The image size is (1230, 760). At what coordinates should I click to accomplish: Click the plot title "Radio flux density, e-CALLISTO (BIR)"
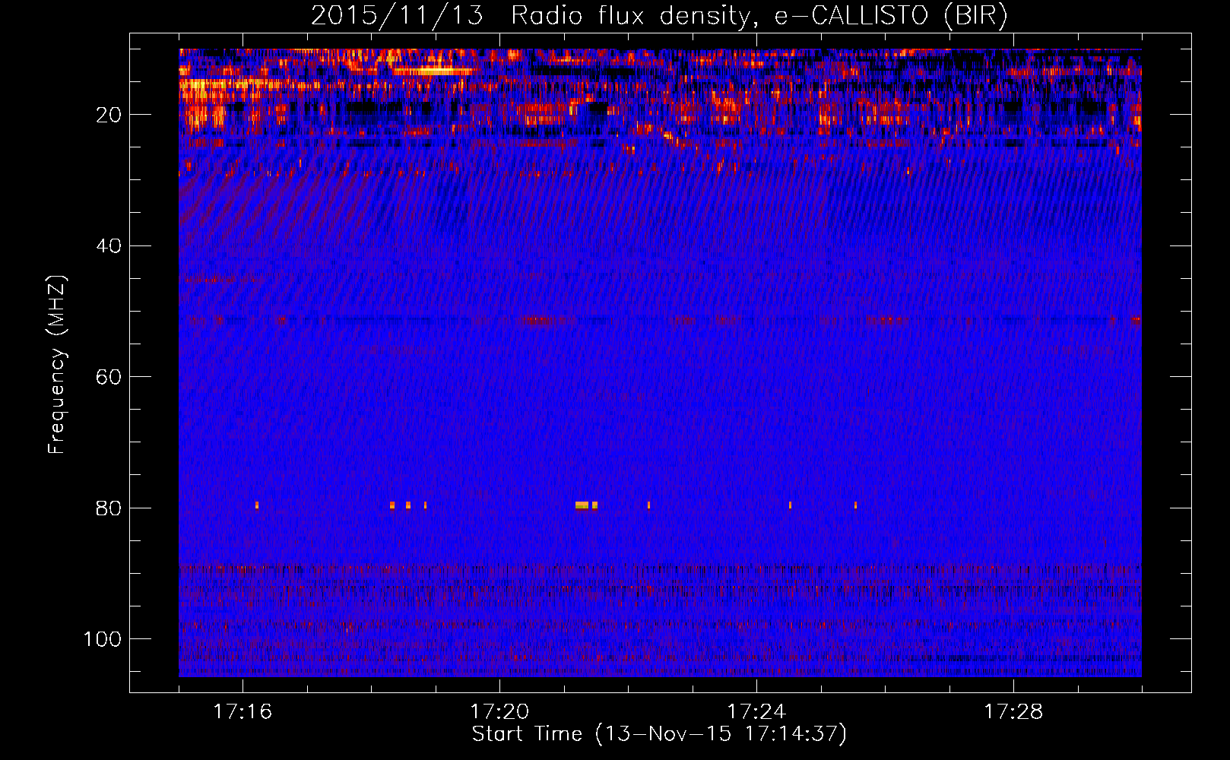coord(759,16)
